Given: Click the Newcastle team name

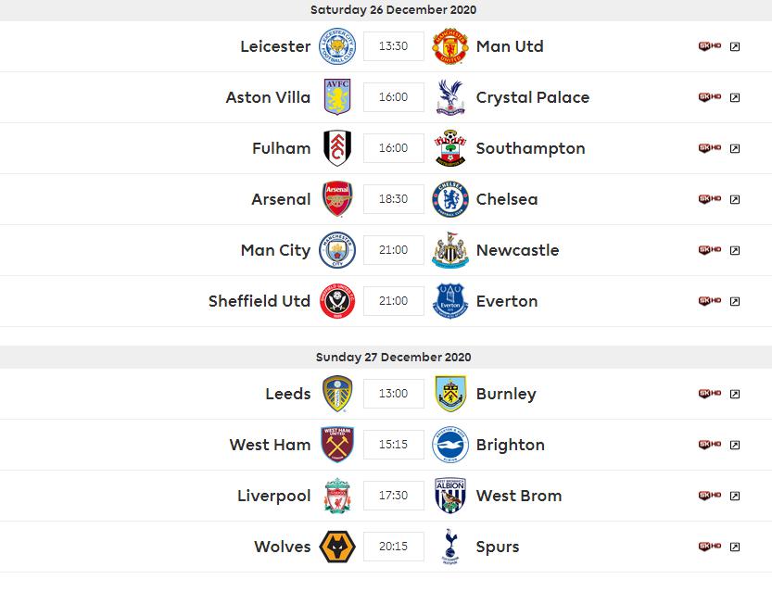Looking at the screenshot, I should pyautogui.click(x=517, y=250).
